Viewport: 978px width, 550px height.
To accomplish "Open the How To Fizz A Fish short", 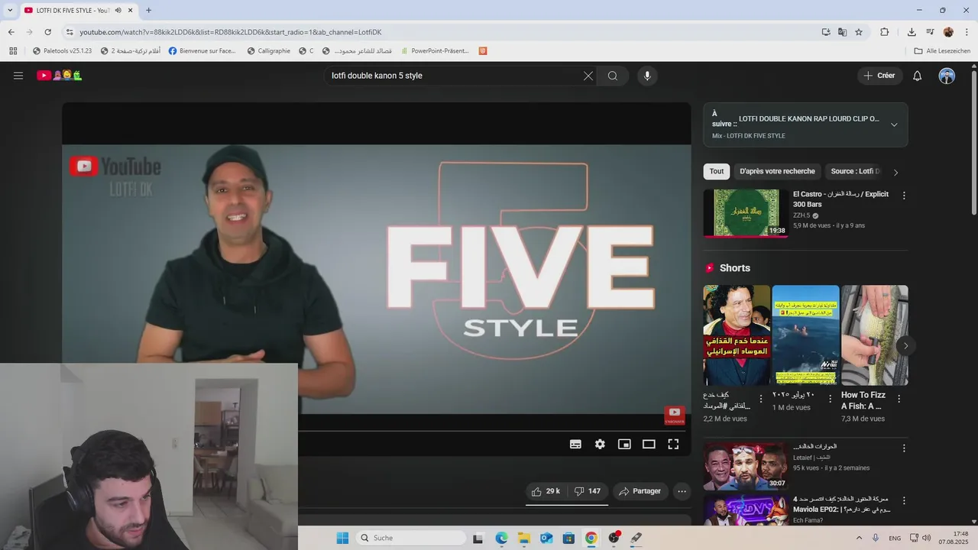I will click(874, 335).
